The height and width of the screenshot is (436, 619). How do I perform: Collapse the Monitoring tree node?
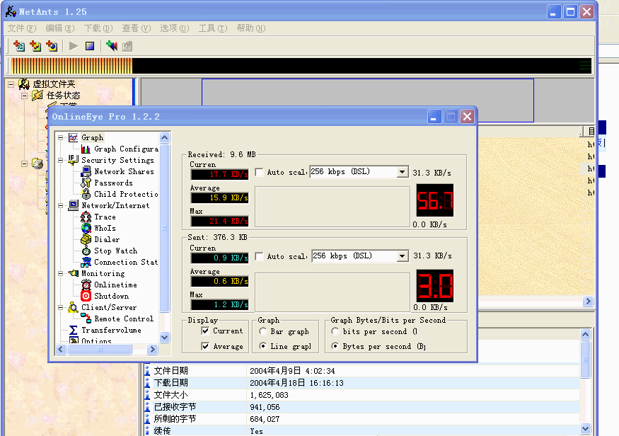coord(60,273)
